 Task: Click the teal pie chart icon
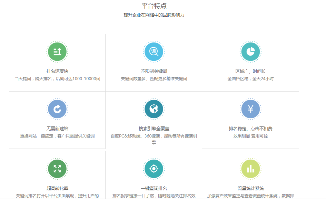tap(250, 52)
